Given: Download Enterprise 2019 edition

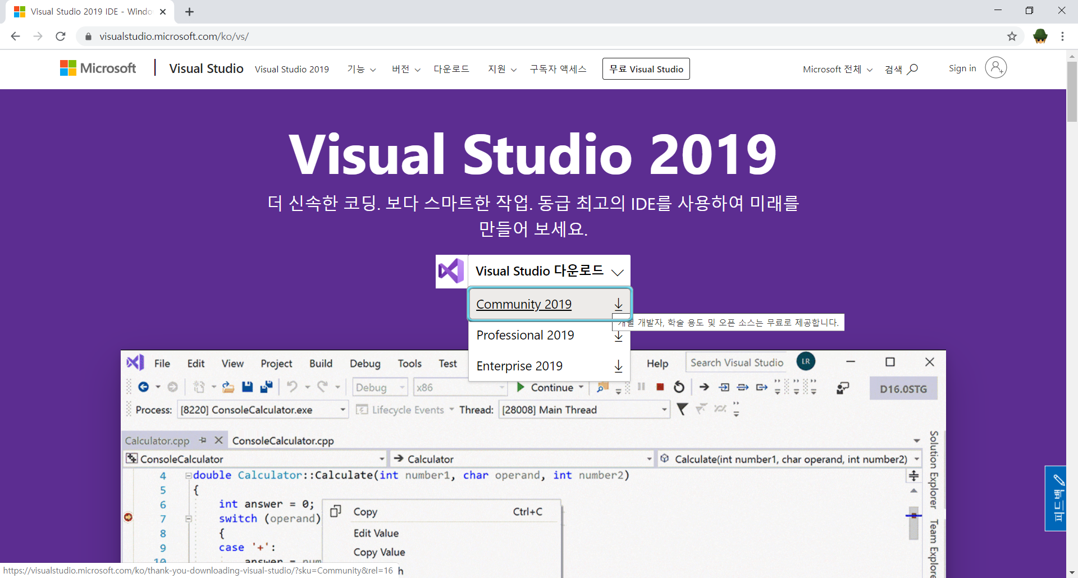Looking at the screenshot, I should tap(550, 366).
